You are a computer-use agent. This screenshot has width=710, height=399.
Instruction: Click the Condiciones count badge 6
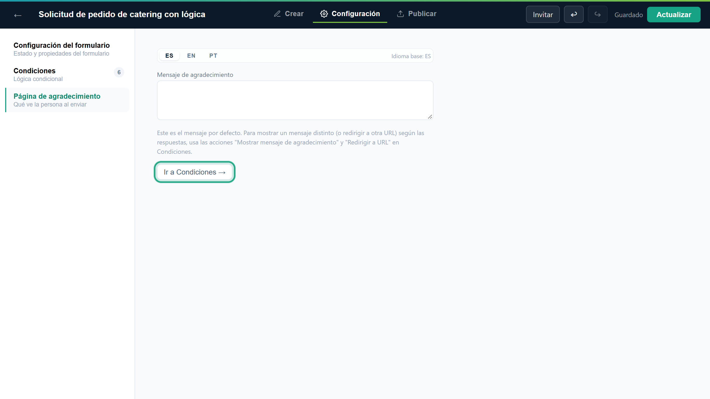pos(119,72)
